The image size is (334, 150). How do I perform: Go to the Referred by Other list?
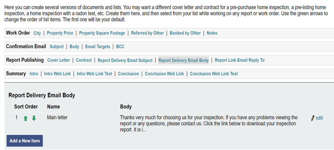(x=147, y=33)
